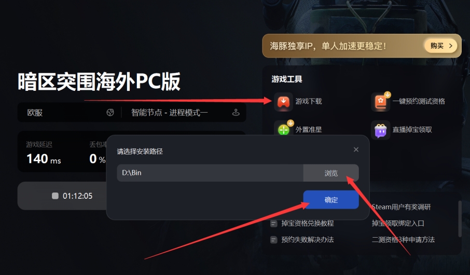
Task: Stop acceleration with the square stop icon
Action: pos(55,196)
